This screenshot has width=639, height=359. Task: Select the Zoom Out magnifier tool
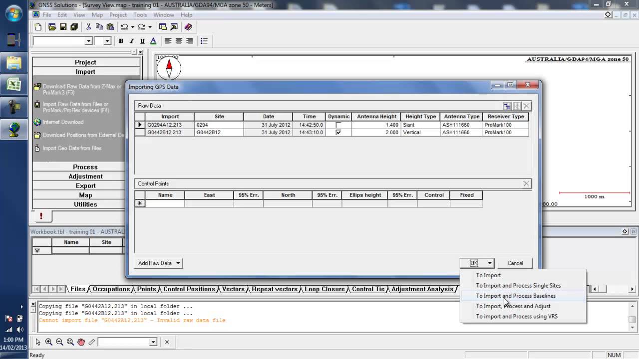[59, 342]
